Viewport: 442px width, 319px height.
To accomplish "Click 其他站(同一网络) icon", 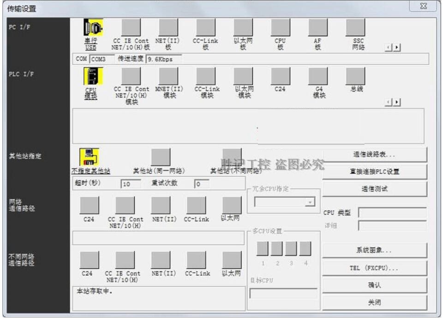I will 161,157.
